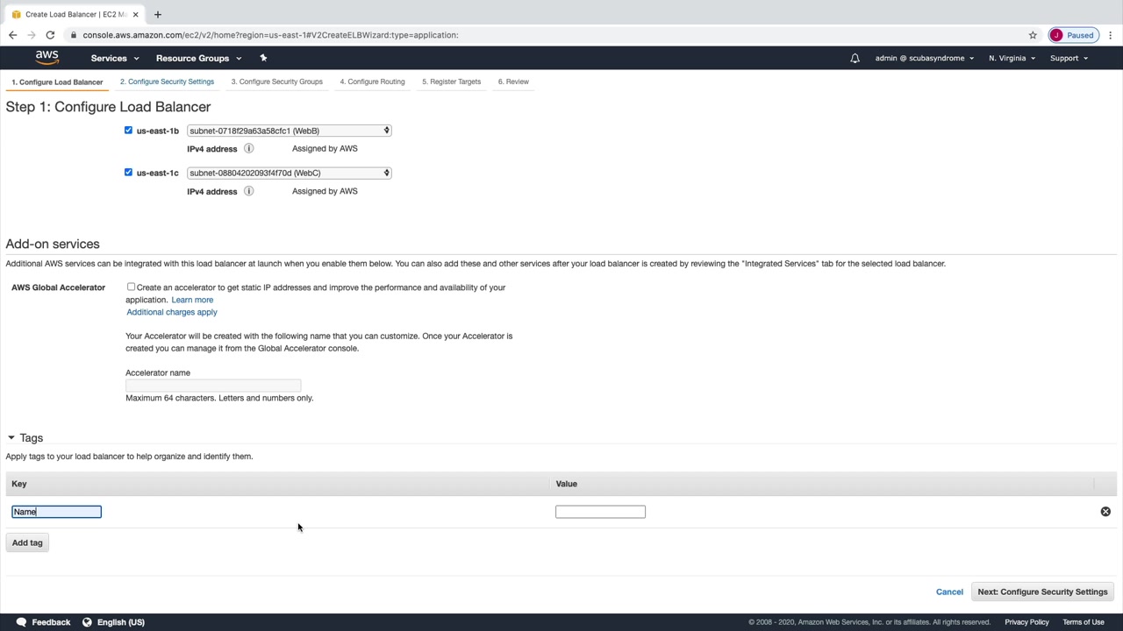
Task: Open the Chrome menu (three dots)
Action: 1111,35
